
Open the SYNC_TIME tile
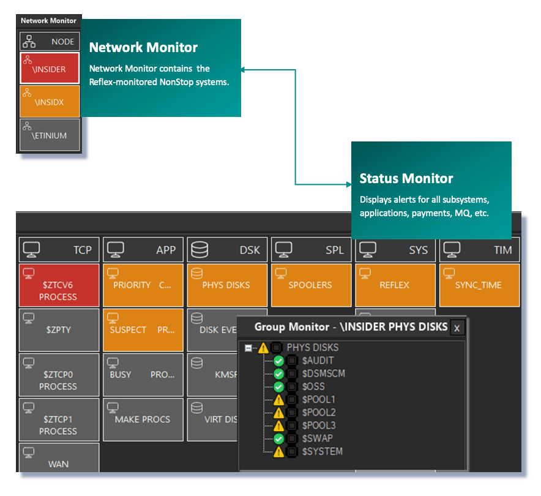[480, 285]
